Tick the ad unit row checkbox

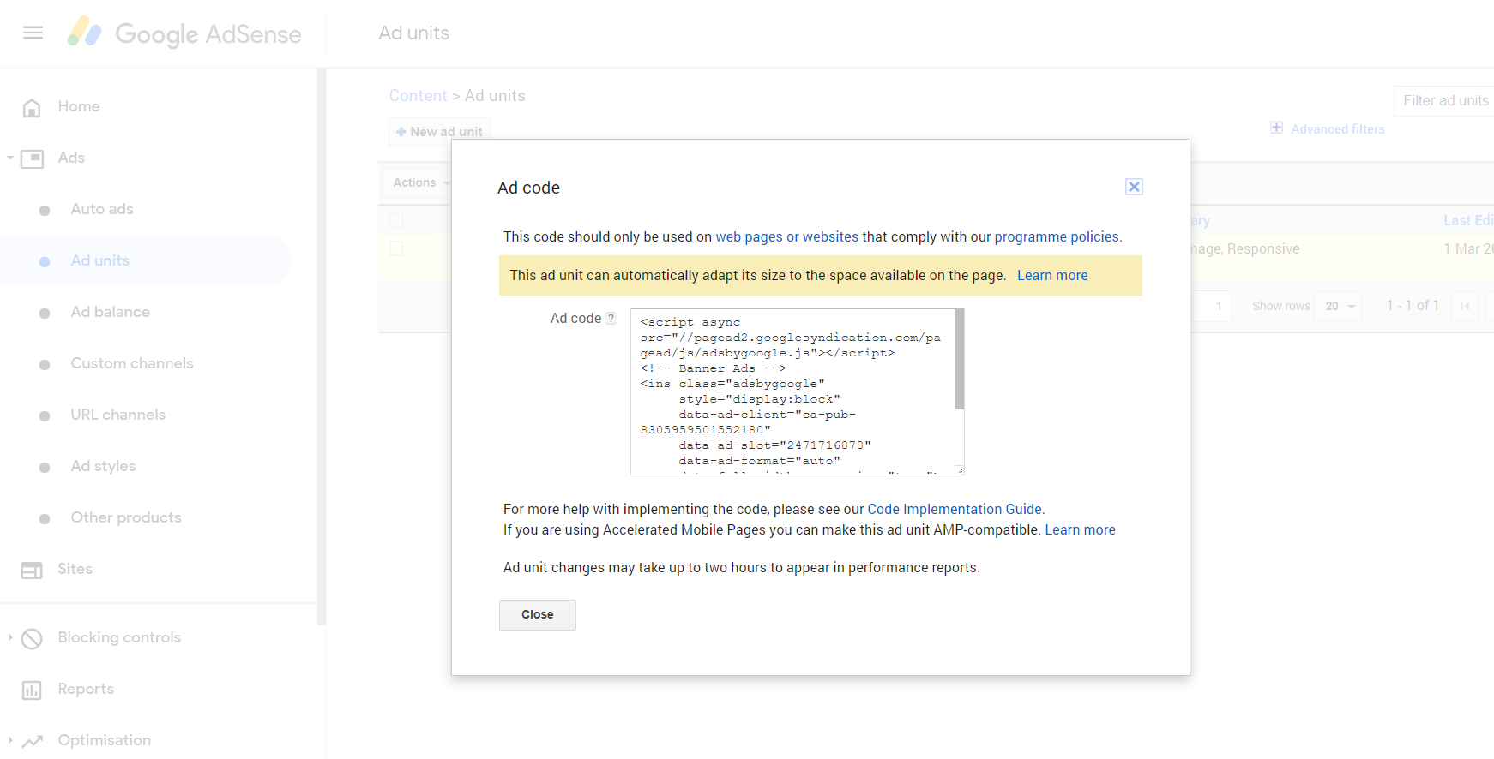point(396,248)
